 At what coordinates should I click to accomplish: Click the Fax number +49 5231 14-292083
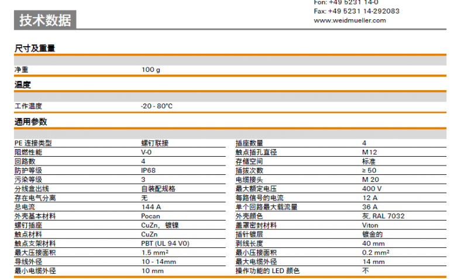[x=356, y=11]
